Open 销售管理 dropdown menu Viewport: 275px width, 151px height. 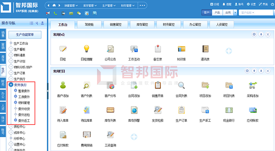click(x=71, y=6)
